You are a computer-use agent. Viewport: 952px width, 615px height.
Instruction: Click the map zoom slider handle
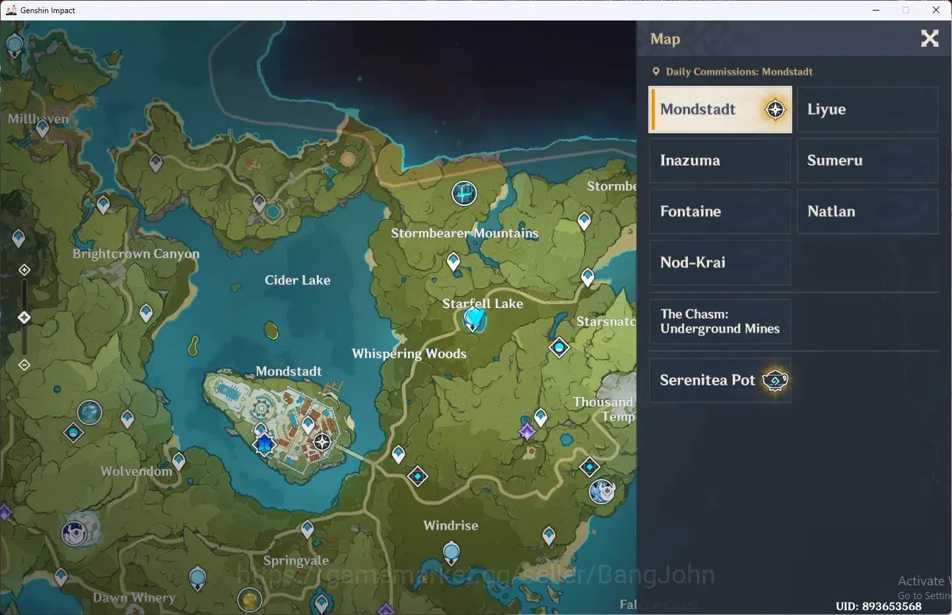(x=24, y=317)
